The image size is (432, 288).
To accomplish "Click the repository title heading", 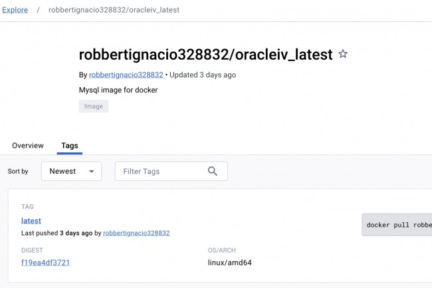I will point(205,55).
